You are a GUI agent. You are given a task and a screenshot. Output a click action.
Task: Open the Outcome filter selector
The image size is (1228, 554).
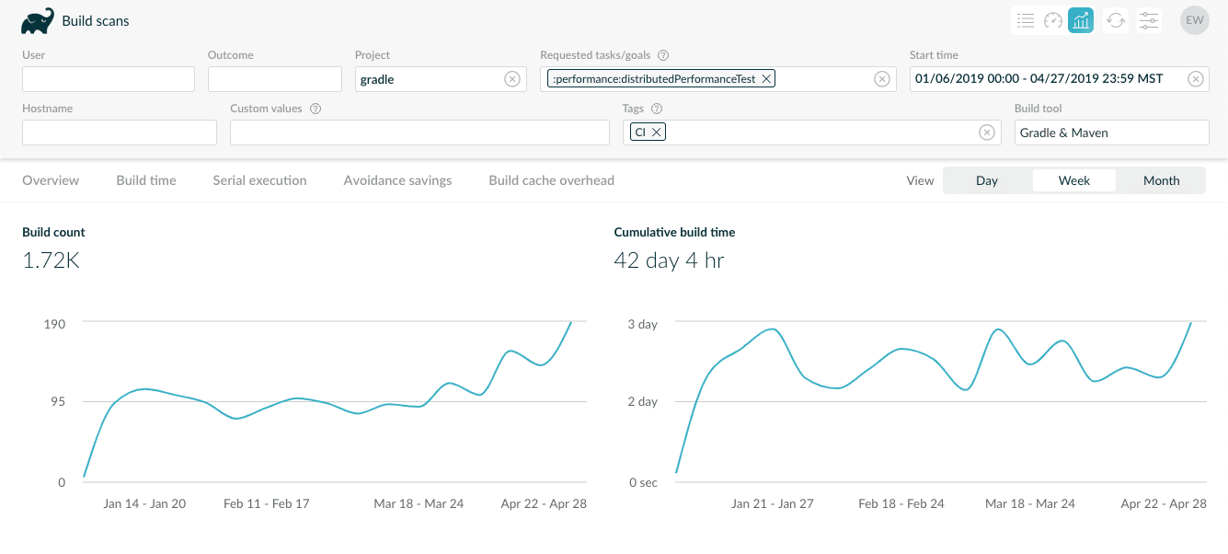coord(276,78)
